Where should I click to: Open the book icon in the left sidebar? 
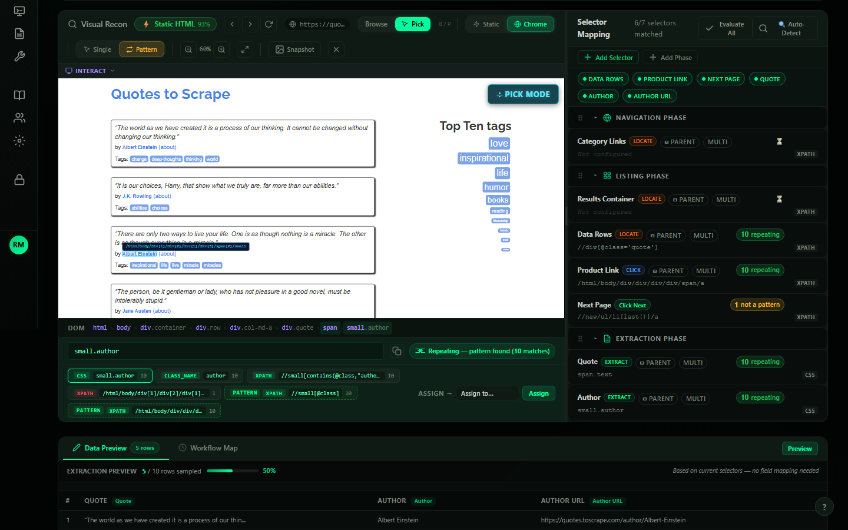pos(19,95)
